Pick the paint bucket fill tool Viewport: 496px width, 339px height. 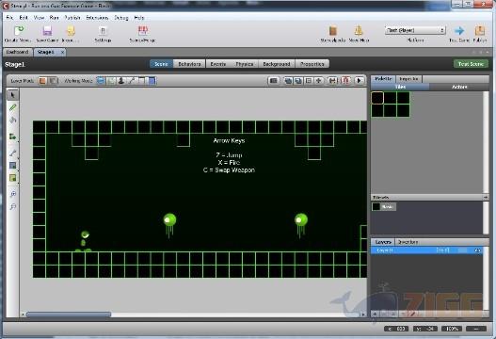click(x=12, y=120)
